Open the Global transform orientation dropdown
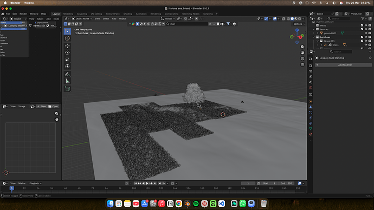The width and height of the screenshot is (374, 210). coord(168,18)
